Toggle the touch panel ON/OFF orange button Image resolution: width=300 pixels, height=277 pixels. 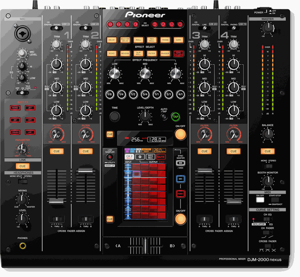pos(180,219)
